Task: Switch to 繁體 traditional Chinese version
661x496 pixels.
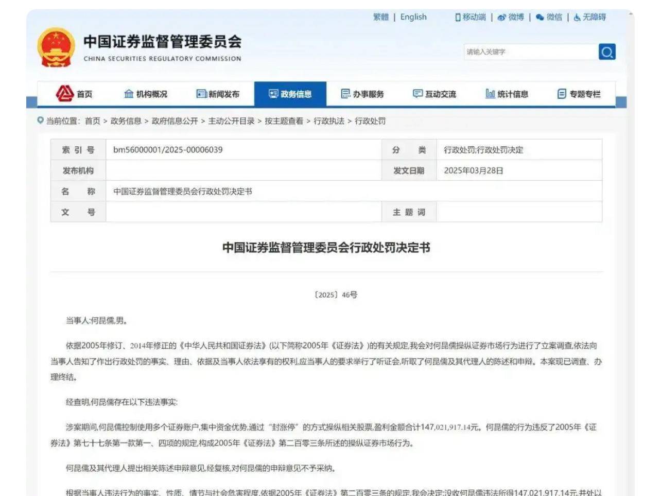Action: click(381, 17)
